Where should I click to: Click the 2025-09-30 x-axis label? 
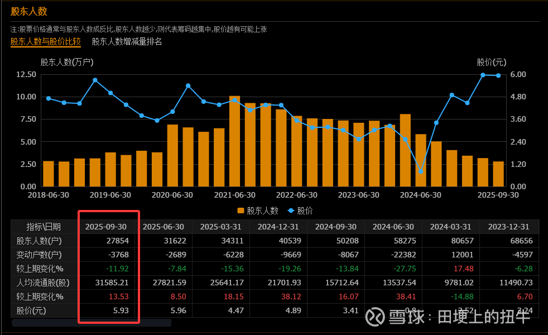tap(498, 195)
